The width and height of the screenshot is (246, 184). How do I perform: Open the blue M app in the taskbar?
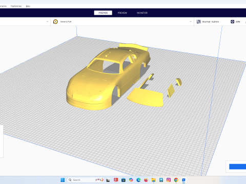coord(161,180)
